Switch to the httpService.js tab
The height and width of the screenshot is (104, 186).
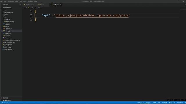pos(29,5)
